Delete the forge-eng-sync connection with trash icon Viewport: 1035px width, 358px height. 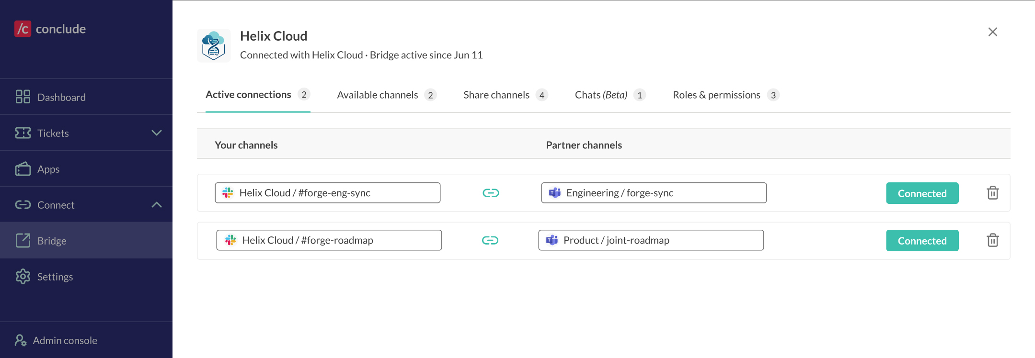[993, 193]
